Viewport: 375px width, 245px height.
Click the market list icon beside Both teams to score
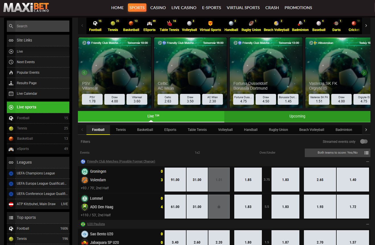(366, 153)
